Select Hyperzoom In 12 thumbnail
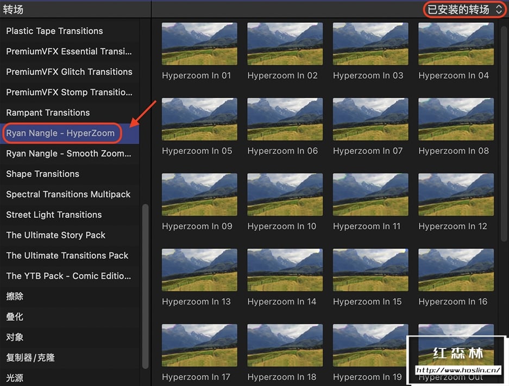509x386 pixels. click(x=456, y=194)
